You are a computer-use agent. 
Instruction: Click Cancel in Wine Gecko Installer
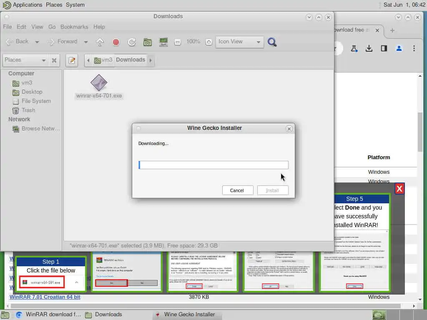pos(237,190)
